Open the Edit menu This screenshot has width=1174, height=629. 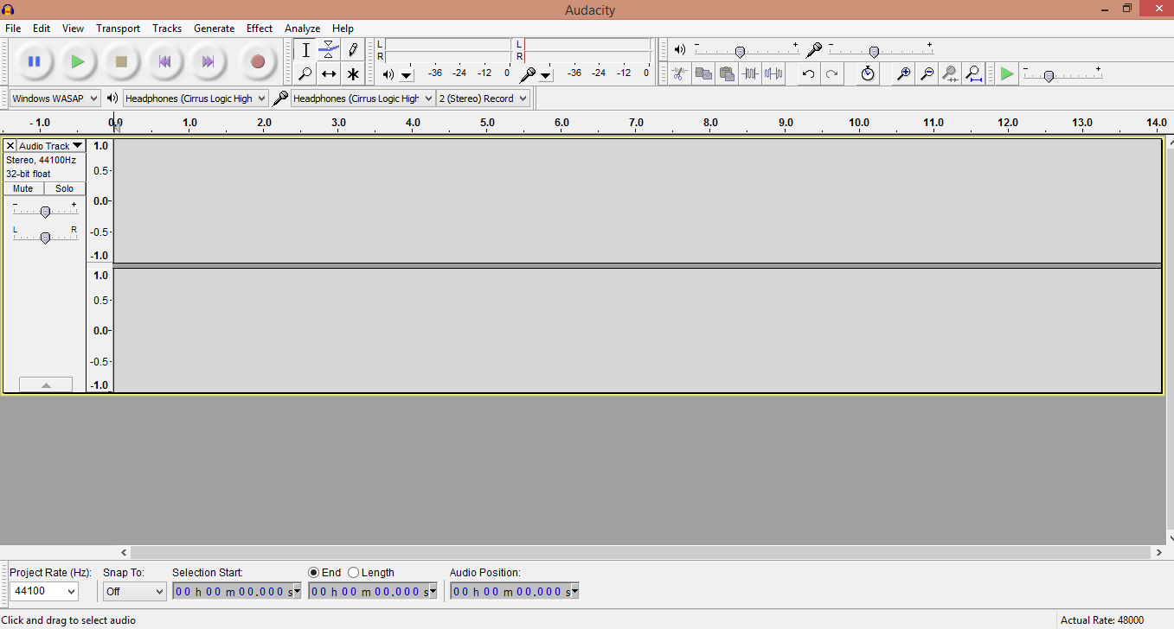(x=42, y=29)
